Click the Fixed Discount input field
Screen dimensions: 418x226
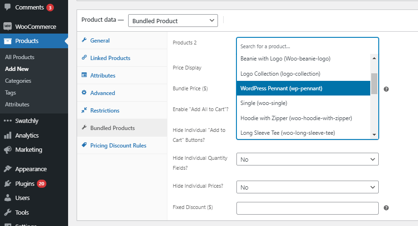point(307,208)
